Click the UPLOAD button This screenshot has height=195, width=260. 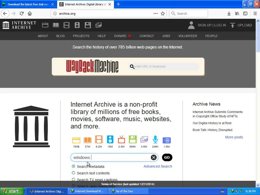coord(241,25)
